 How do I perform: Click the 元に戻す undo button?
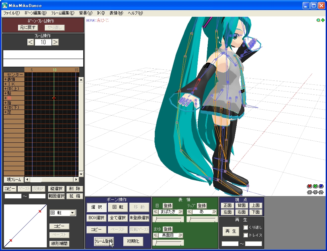point(28,27)
